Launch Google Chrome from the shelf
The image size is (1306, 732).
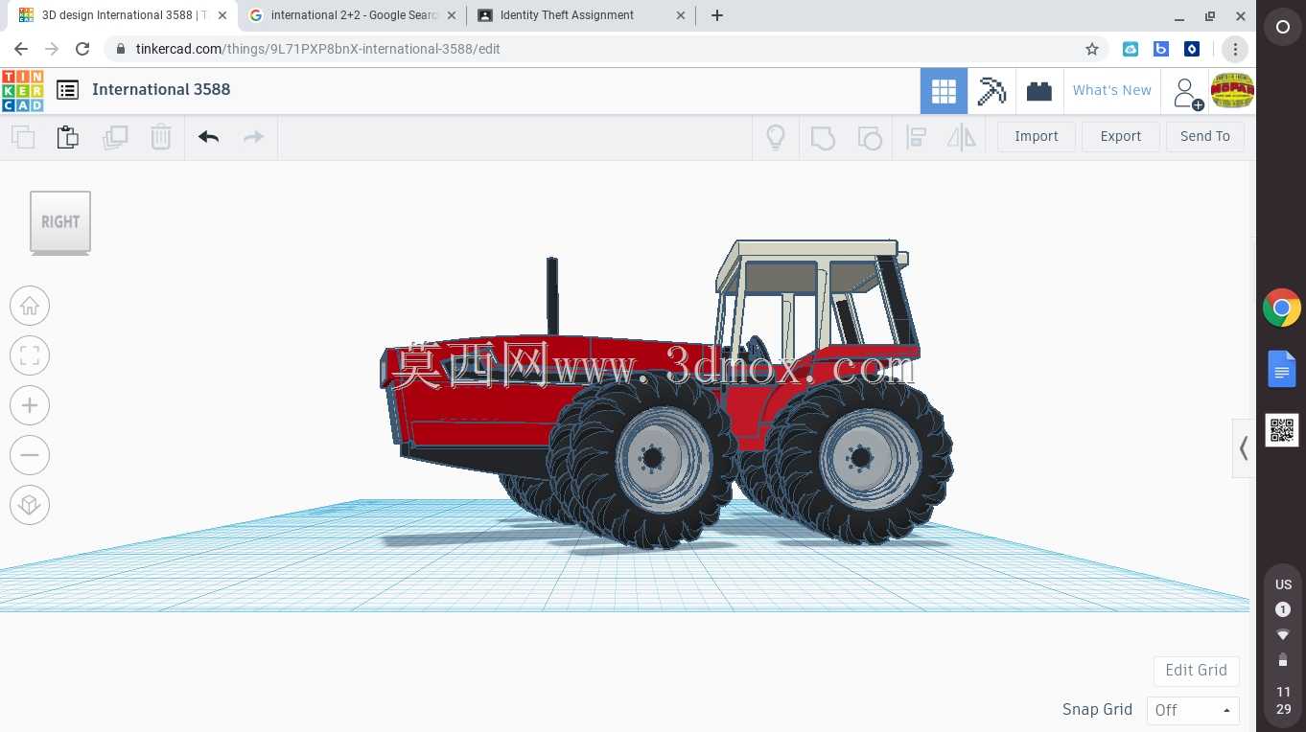click(x=1282, y=308)
